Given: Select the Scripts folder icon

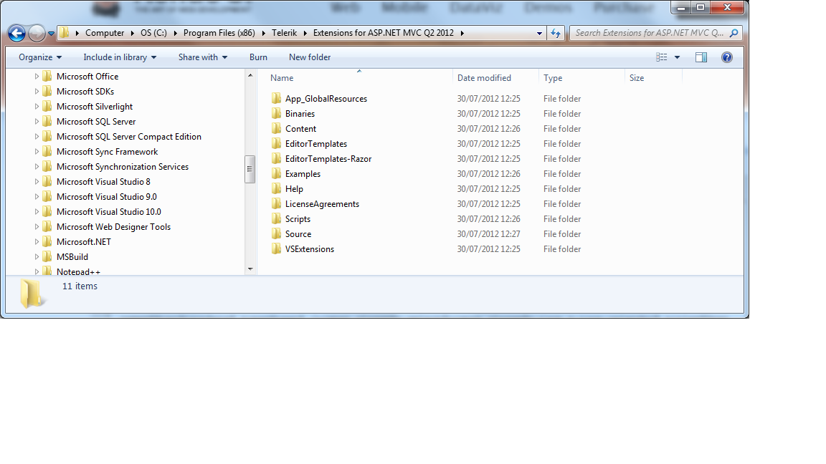Looking at the screenshot, I should (x=277, y=219).
